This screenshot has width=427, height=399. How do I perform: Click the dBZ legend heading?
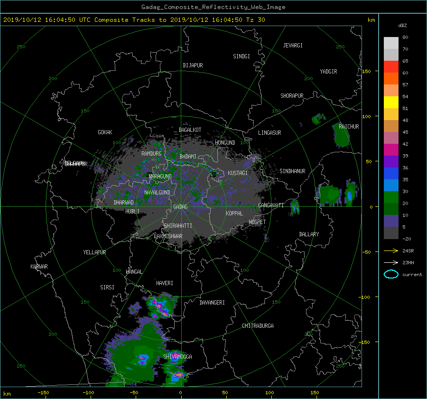point(402,26)
